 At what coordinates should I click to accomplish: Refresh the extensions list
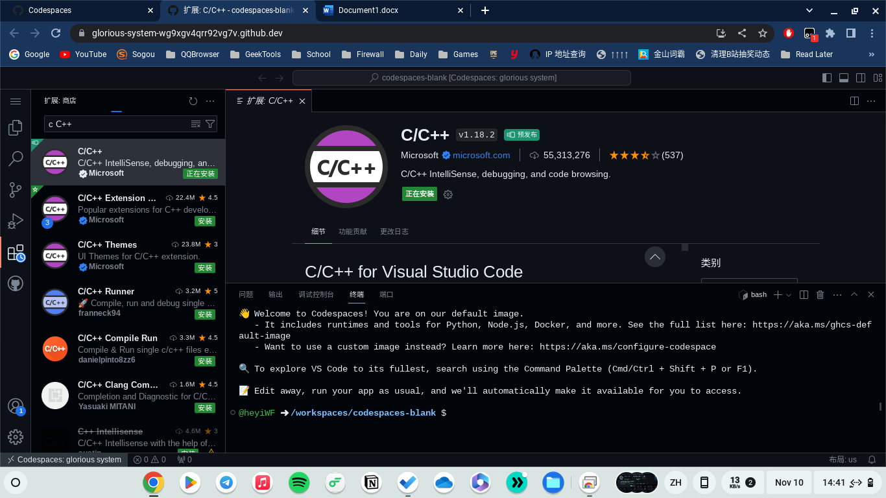[x=193, y=101]
